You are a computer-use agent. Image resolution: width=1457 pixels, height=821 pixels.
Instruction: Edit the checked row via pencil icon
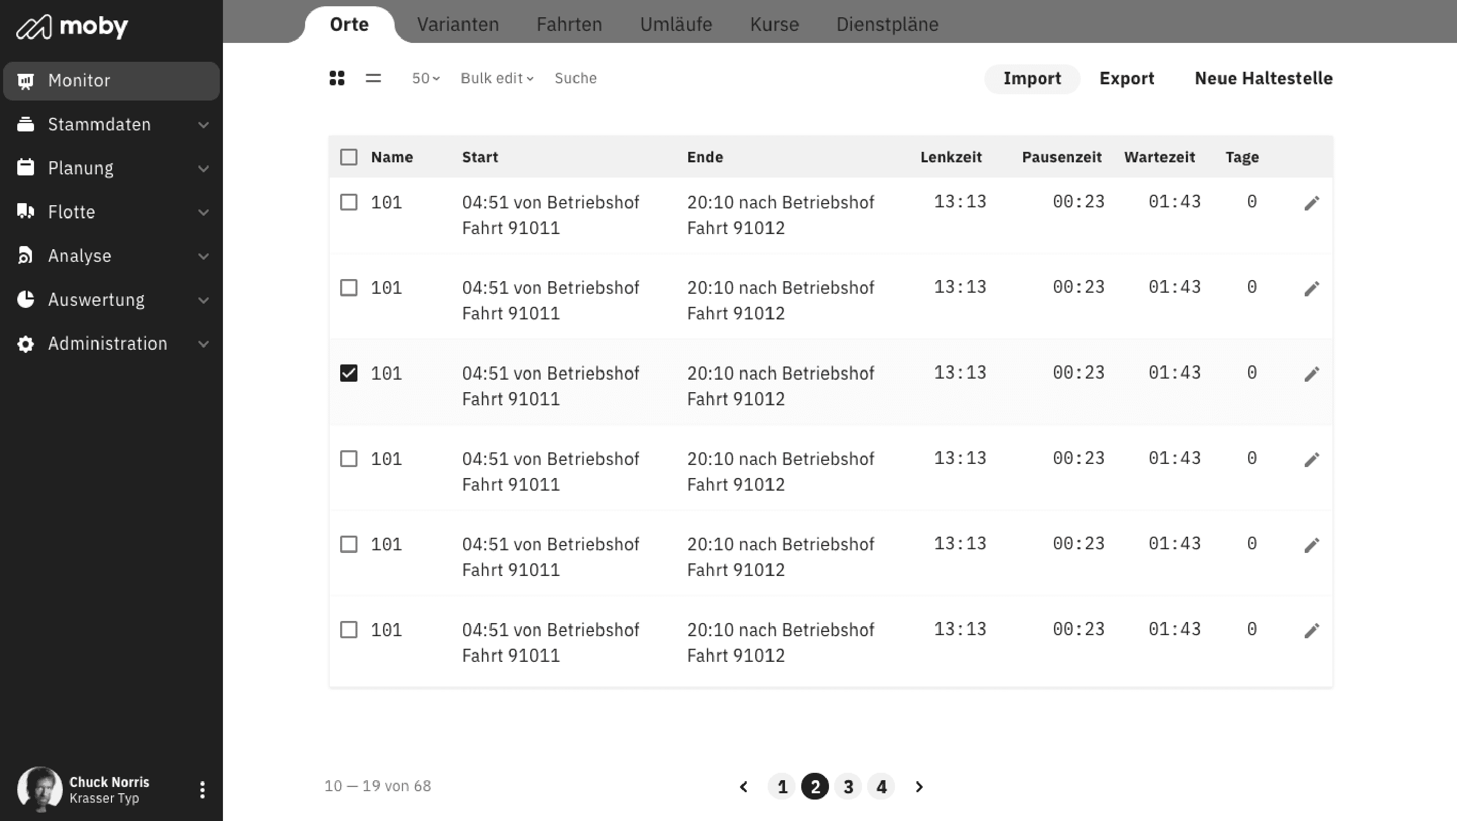(x=1312, y=374)
